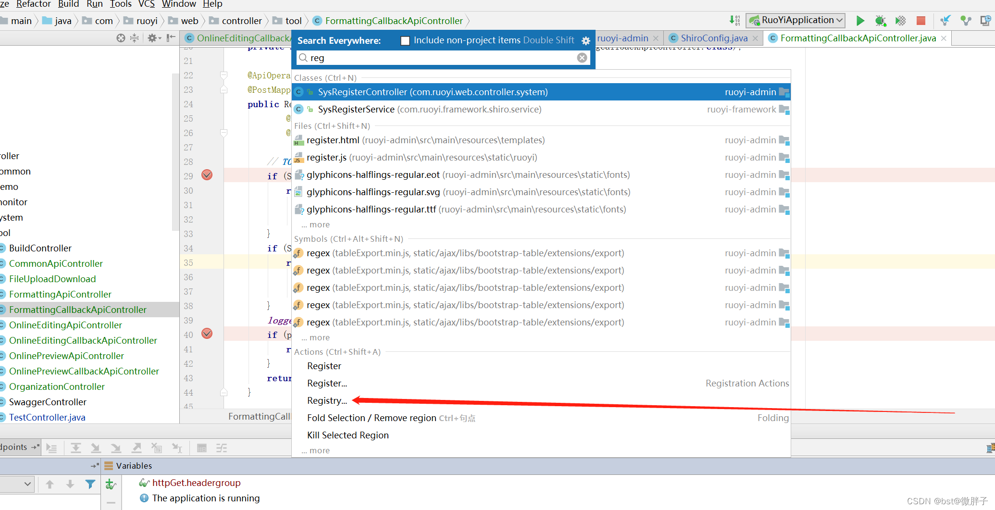Image resolution: width=995 pixels, height=510 pixels.
Task: Clear the search field with the X icon
Action: point(582,58)
